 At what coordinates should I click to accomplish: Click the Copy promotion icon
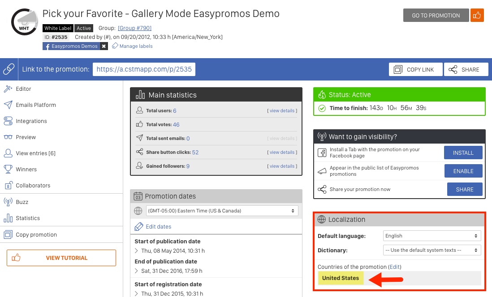[8, 234]
